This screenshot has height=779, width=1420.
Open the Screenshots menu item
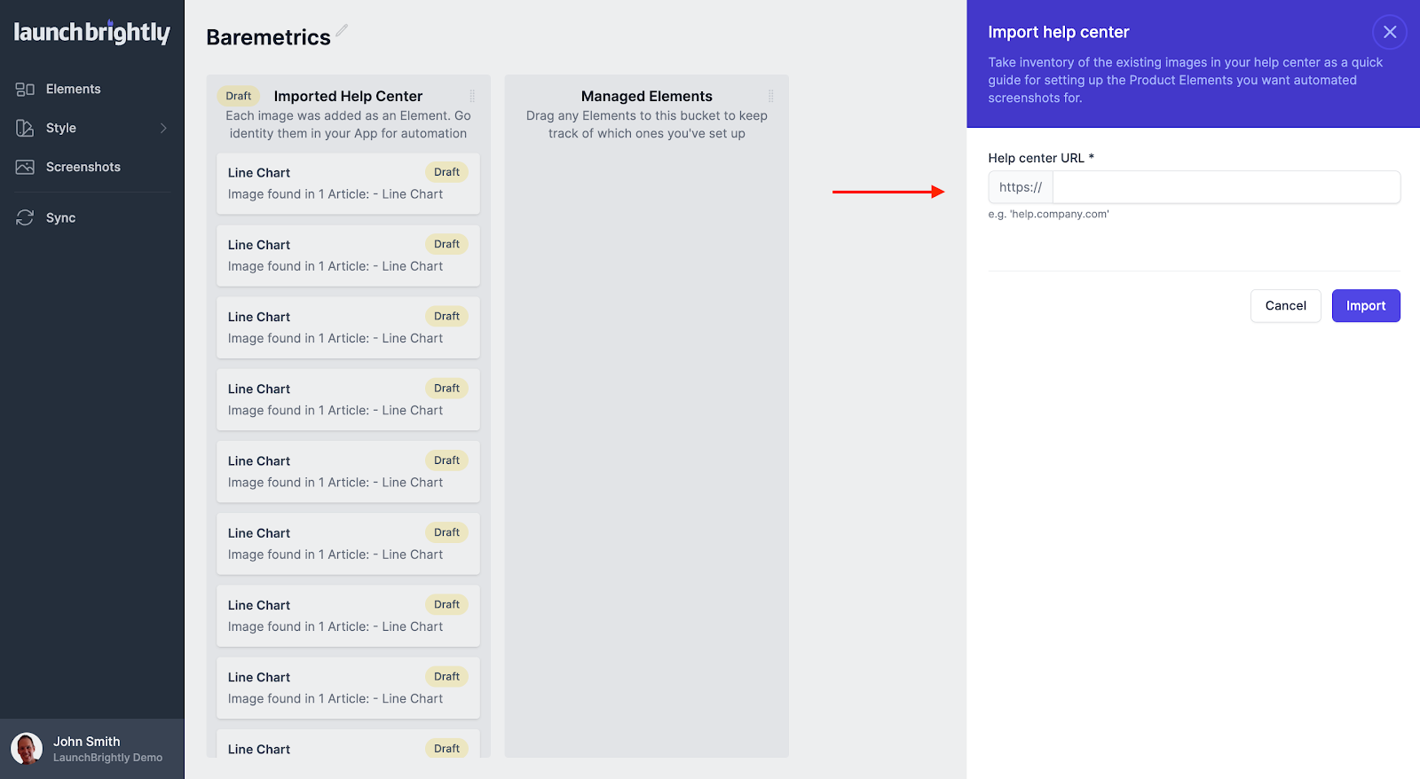click(83, 168)
